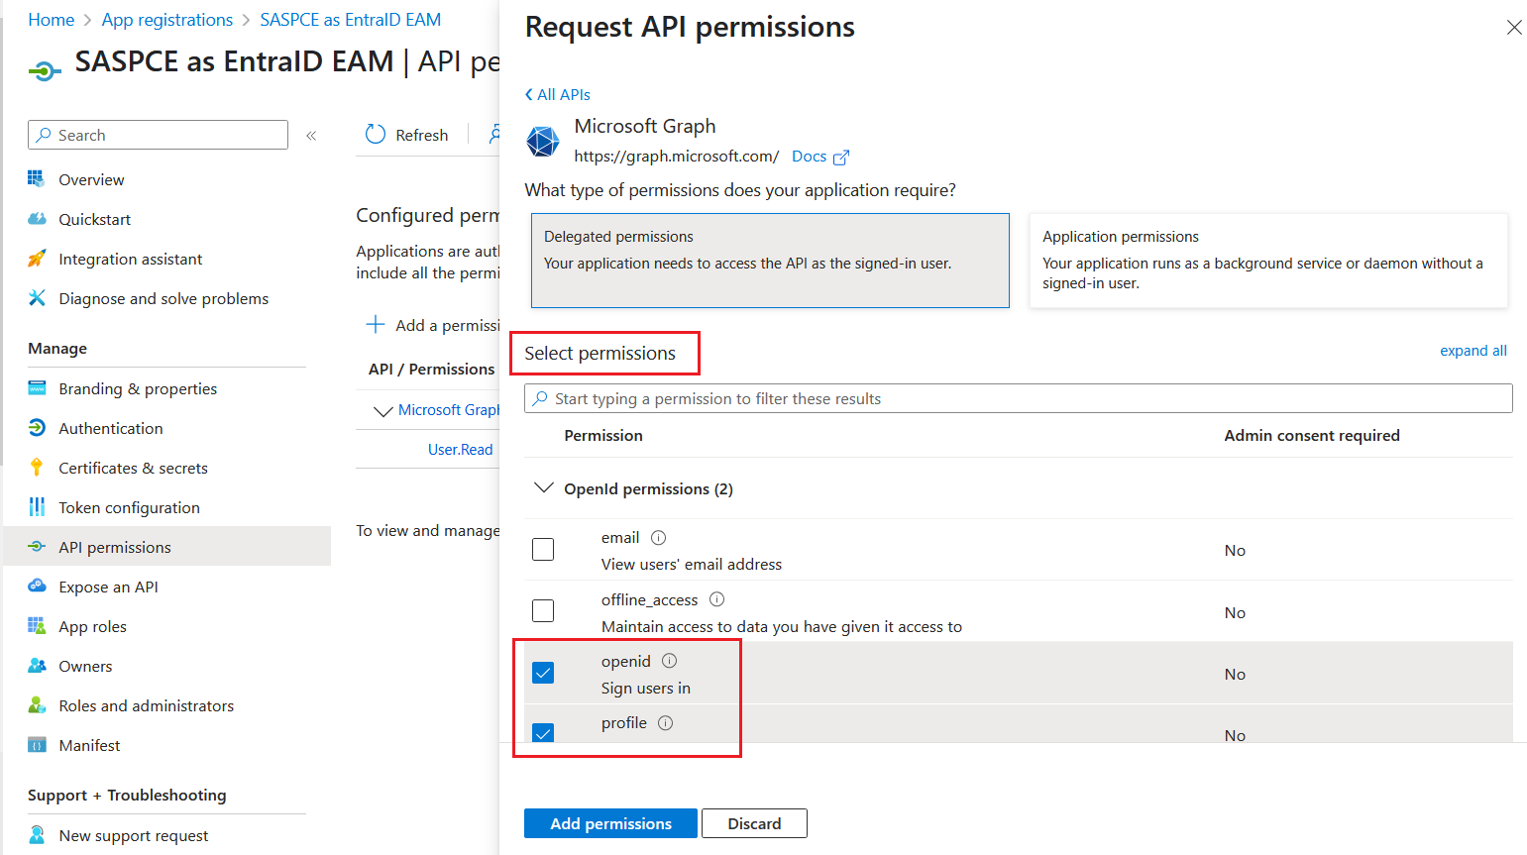Click the Add permissions button
Viewport: 1527px width, 855px height.
610,823
